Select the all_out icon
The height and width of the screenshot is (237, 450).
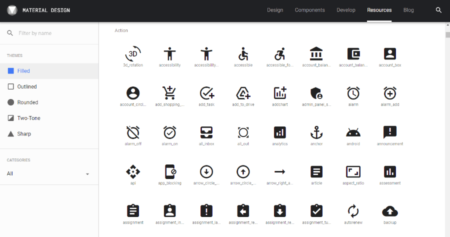coord(243,132)
